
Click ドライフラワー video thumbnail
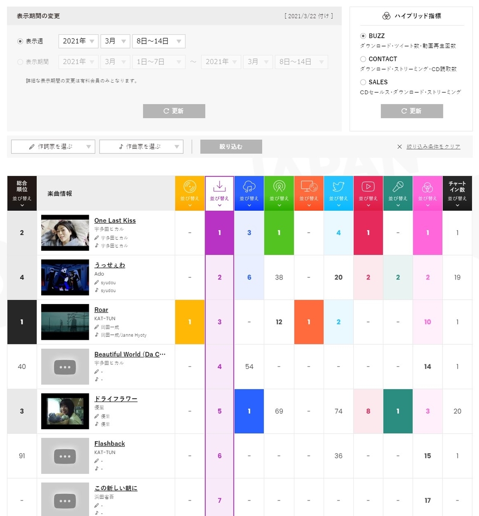(x=65, y=411)
